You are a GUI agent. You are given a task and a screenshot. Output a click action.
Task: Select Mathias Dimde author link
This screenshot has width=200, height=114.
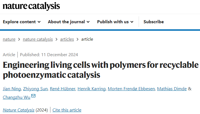point(172,89)
